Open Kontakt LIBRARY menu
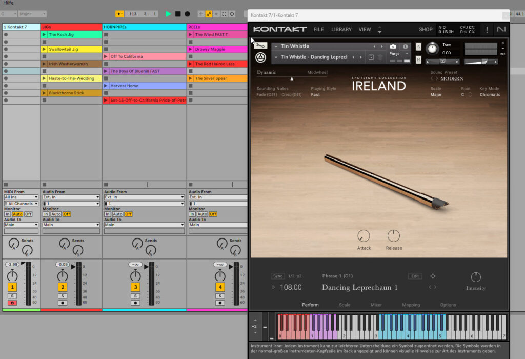Screen dimensions: 525x359 (341, 29)
